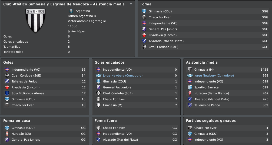Open Torneo Argentino B competition

[x=82, y=16]
